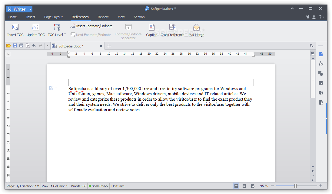
Task: Click Next Footnote/Endnote
Action: (x=91, y=35)
